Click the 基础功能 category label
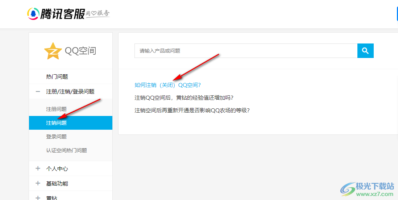Viewport: 398px width, 200px height. click(57, 183)
